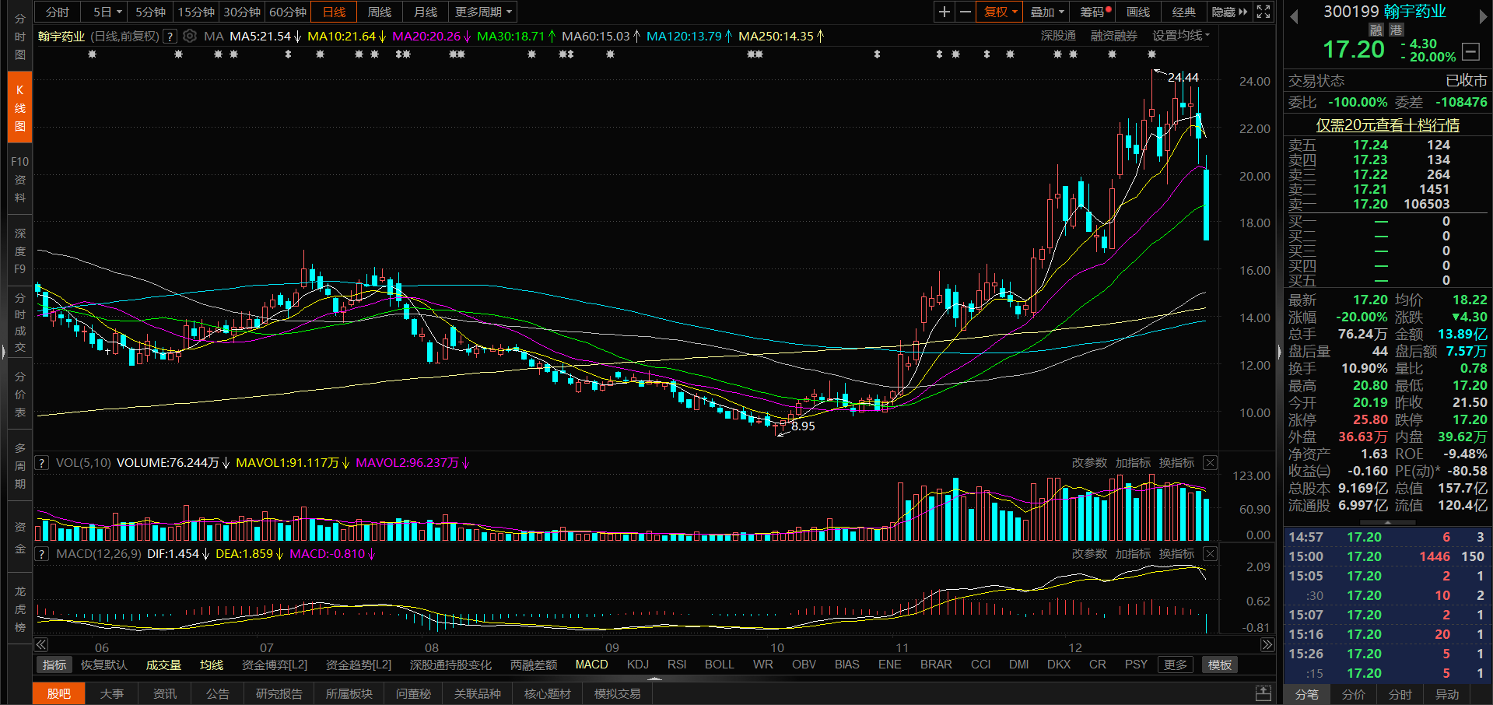Viewport: 1493px width, 705px height.
Task: Toggle 成交量 indicator on
Action: coord(163,665)
